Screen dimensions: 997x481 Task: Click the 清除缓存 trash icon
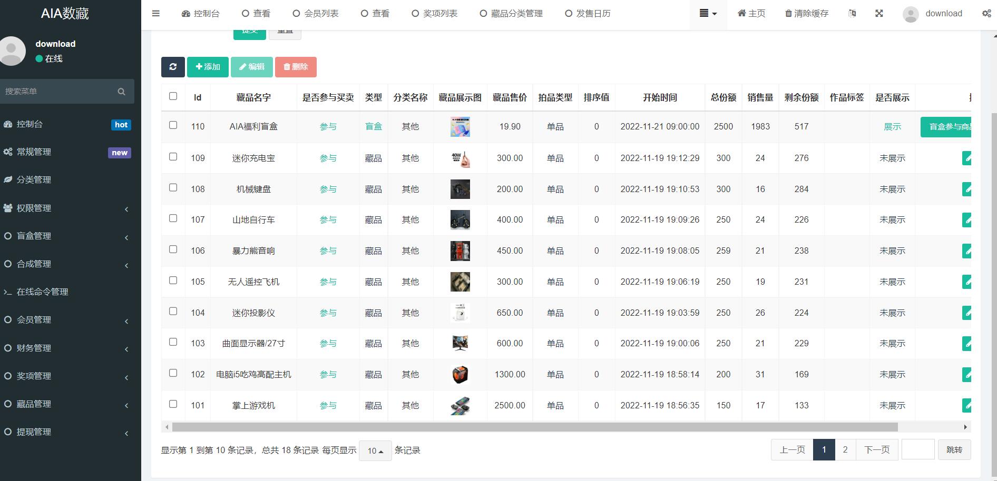(788, 13)
